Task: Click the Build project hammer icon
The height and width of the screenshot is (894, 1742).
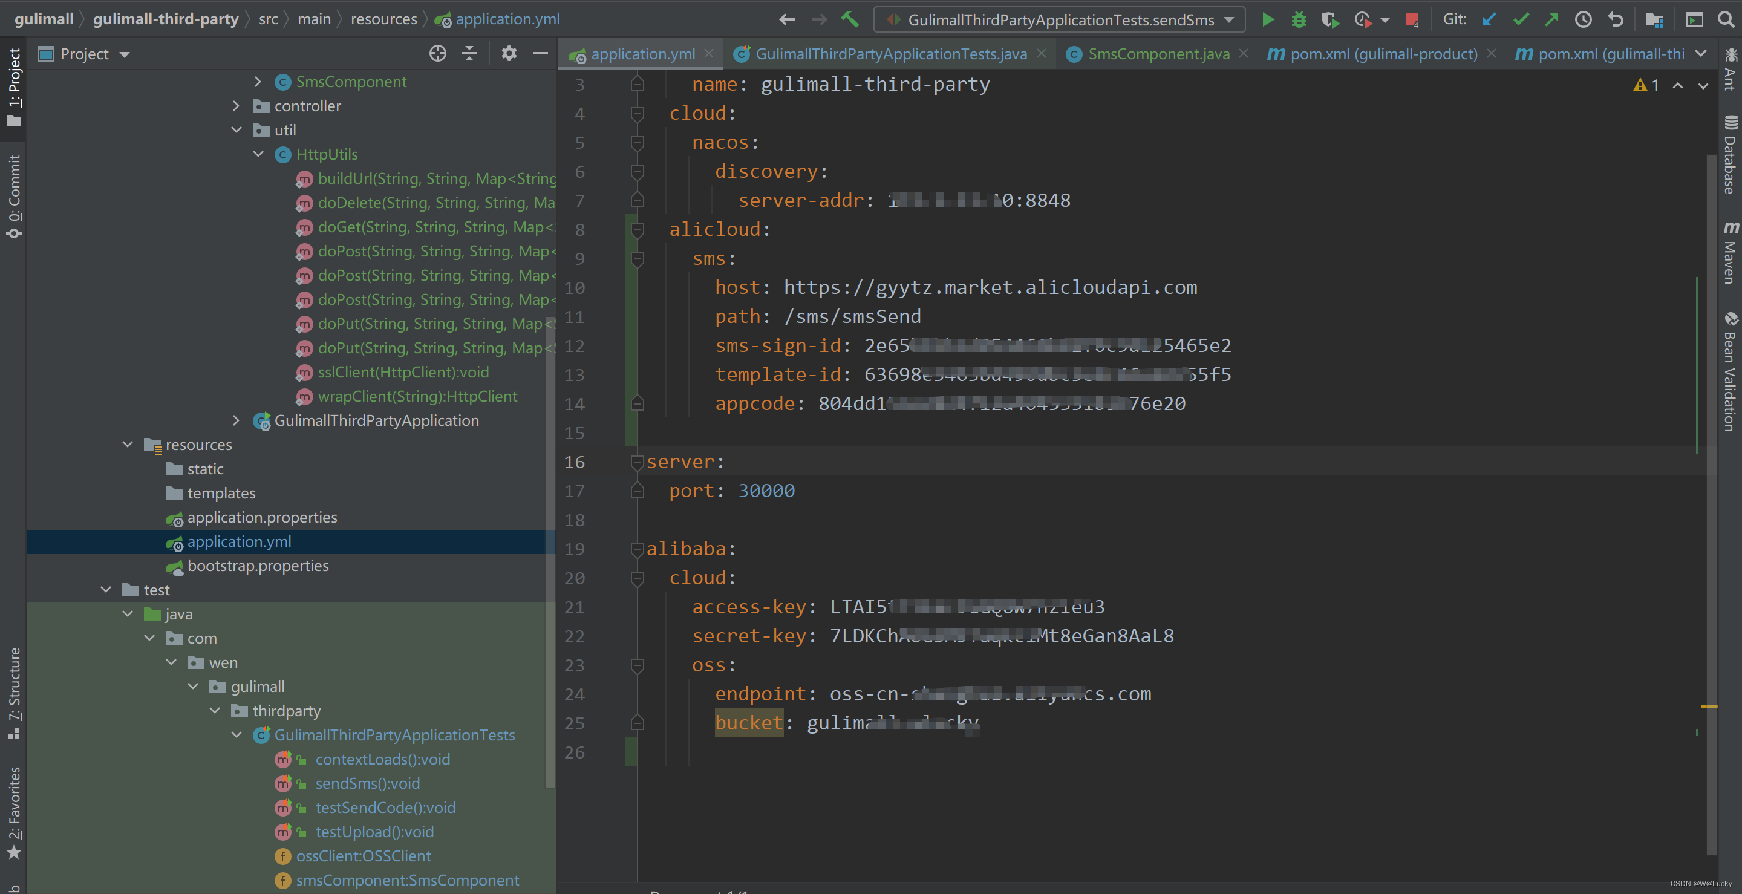Action: [850, 19]
